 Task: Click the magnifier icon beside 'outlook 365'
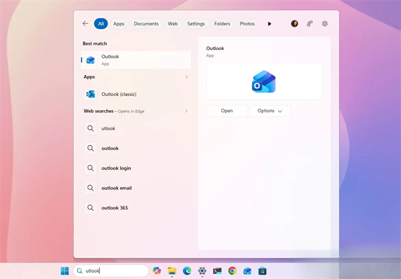[90, 208]
